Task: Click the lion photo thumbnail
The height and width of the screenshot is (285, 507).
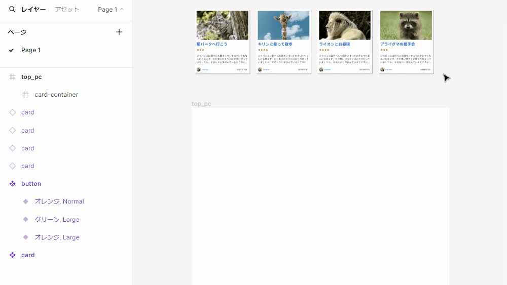Action: [x=345, y=25]
